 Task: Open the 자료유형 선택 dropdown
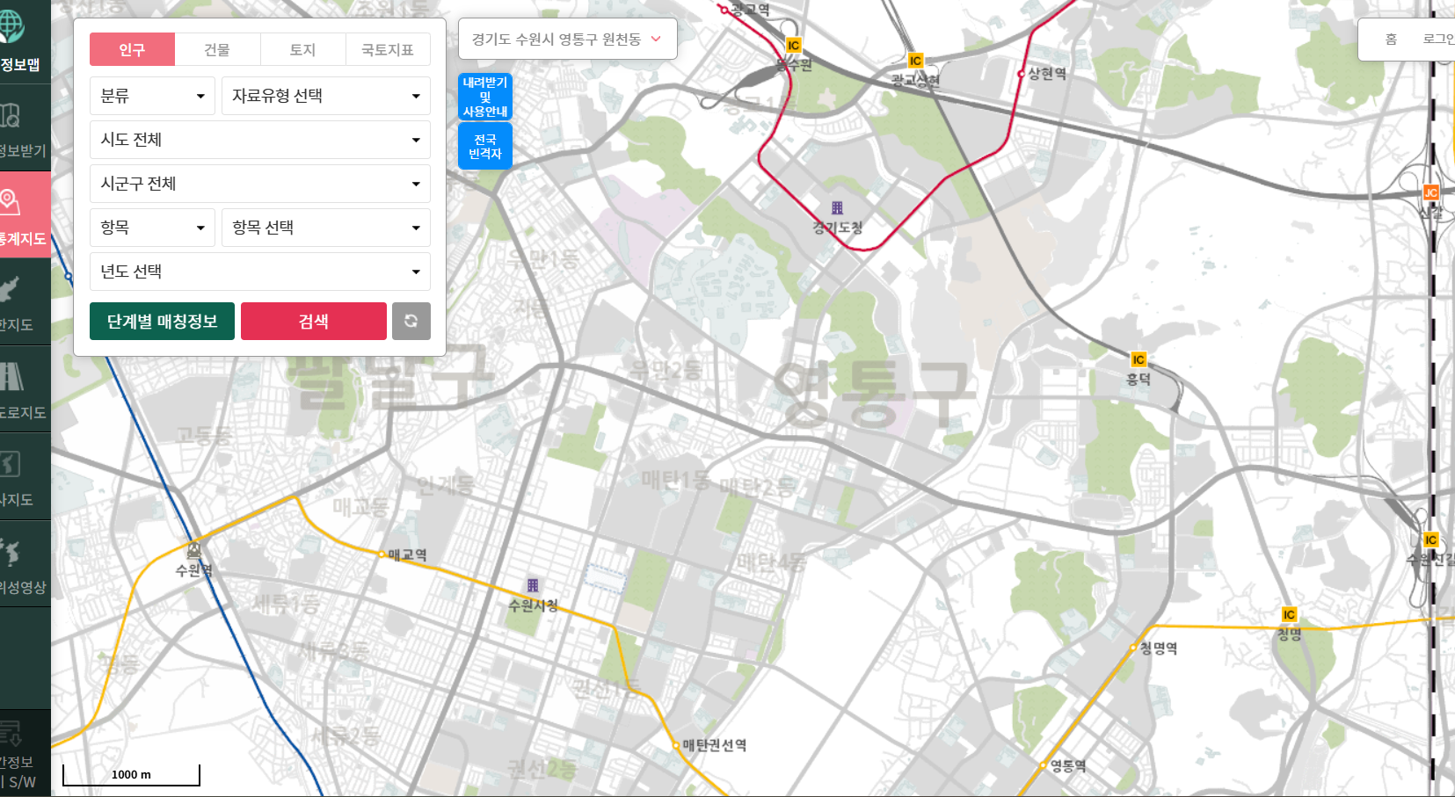[326, 96]
